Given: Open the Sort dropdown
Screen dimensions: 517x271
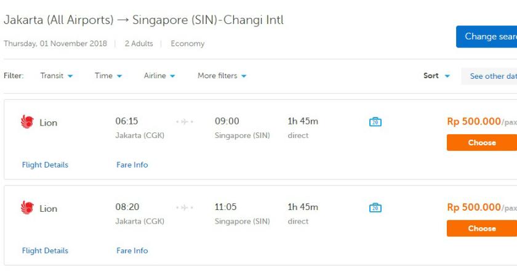Looking at the screenshot, I should tap(436, 76).
